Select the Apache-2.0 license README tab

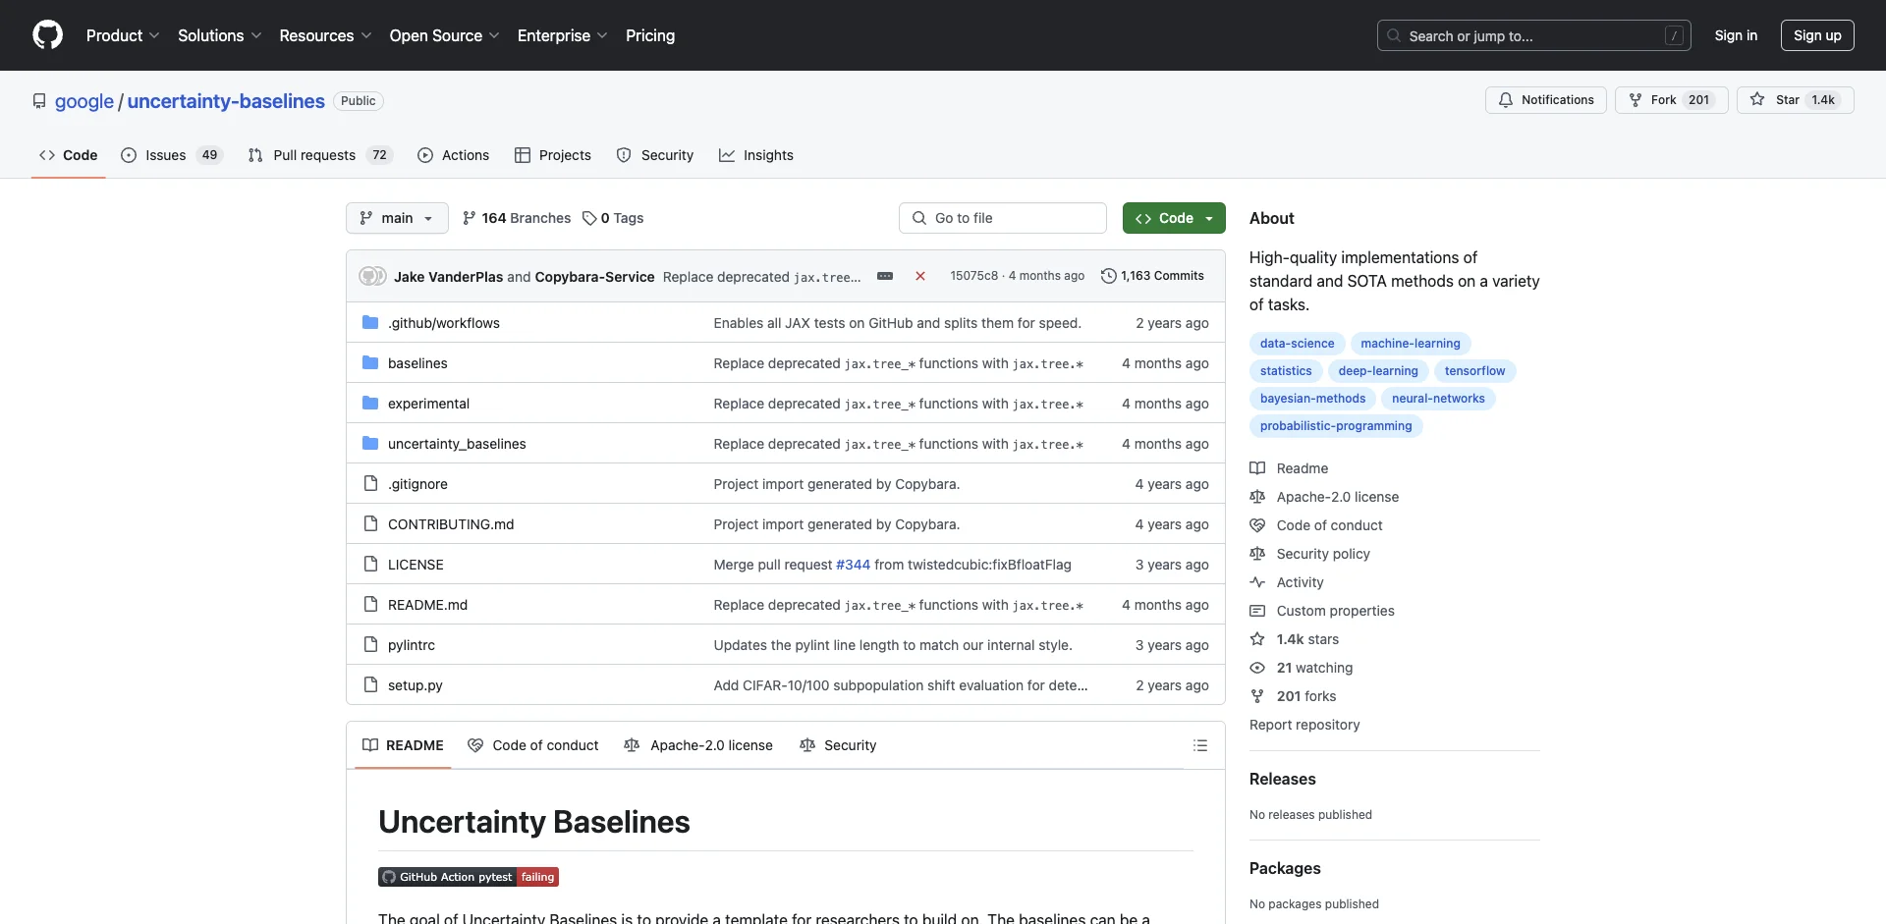(698, 745)
